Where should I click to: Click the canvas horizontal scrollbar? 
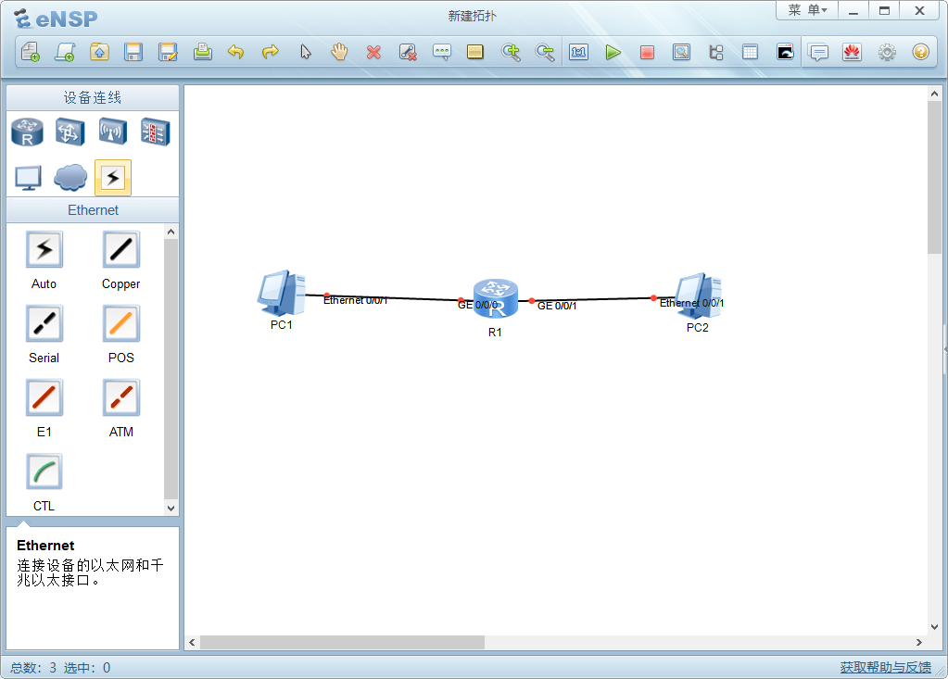coord(342,642)
